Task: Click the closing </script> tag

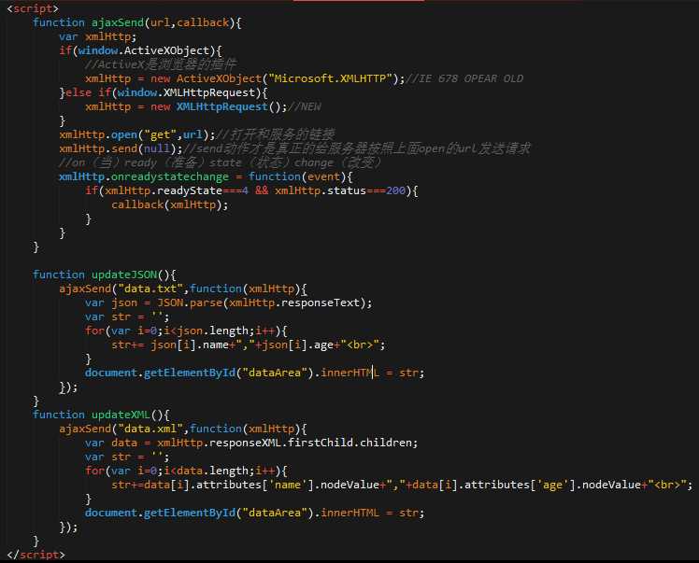Action: [36, 555]
